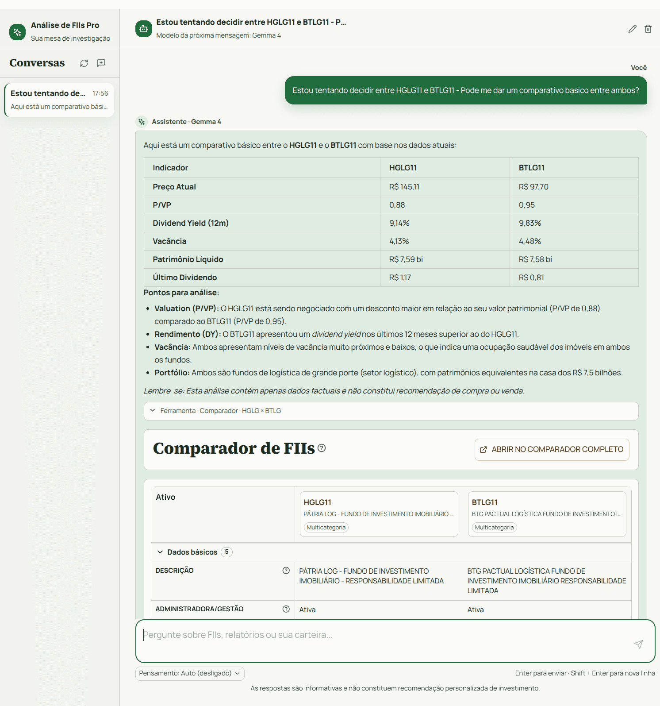Click the conversation title in chat header
This screenshot has height=706, width=660.
pos(251,22)
